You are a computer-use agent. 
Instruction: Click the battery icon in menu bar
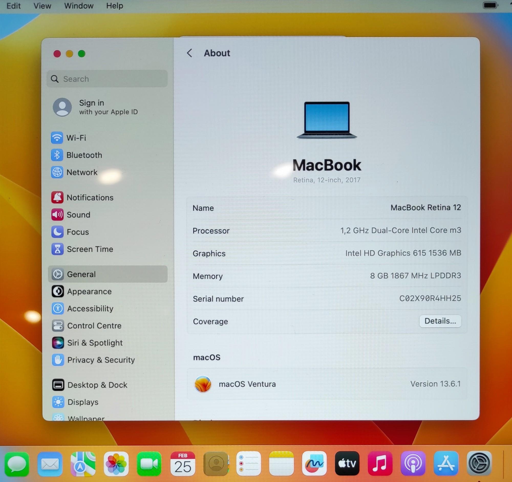[490, 5]
